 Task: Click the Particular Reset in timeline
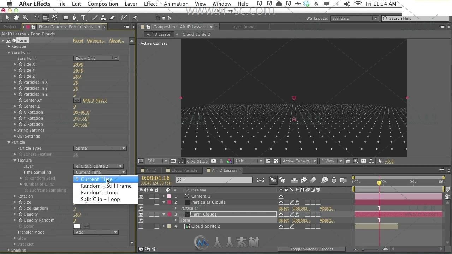tap(284, 208)
